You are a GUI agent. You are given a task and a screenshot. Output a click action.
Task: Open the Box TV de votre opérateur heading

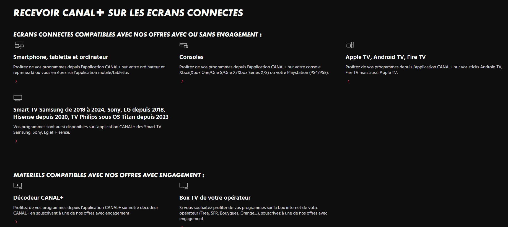215,198
